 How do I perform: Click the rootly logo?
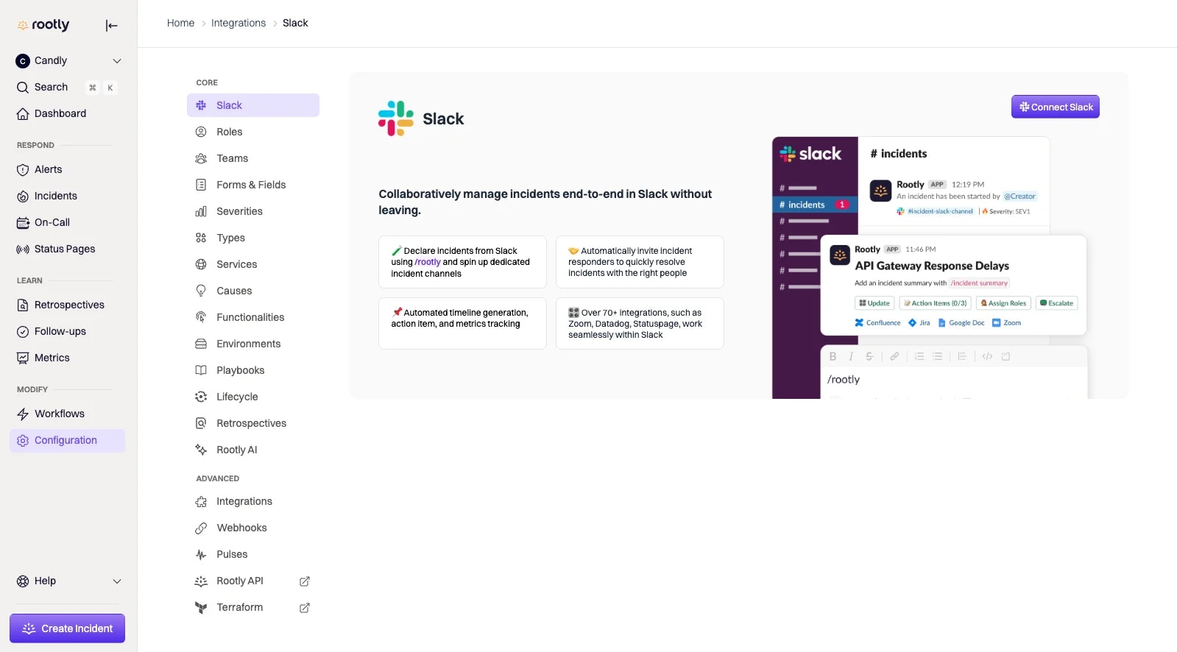pos(43,25)
